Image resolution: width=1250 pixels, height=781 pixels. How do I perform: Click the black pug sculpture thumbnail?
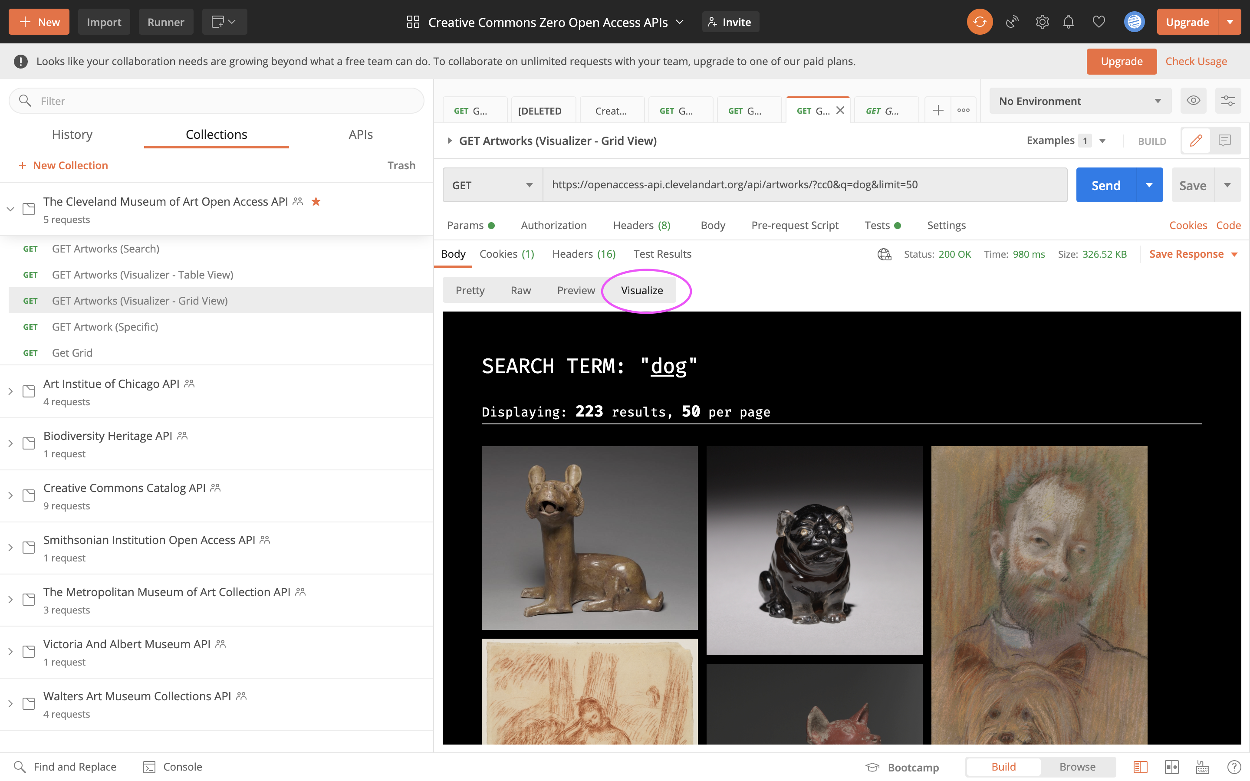click(814, 550)
